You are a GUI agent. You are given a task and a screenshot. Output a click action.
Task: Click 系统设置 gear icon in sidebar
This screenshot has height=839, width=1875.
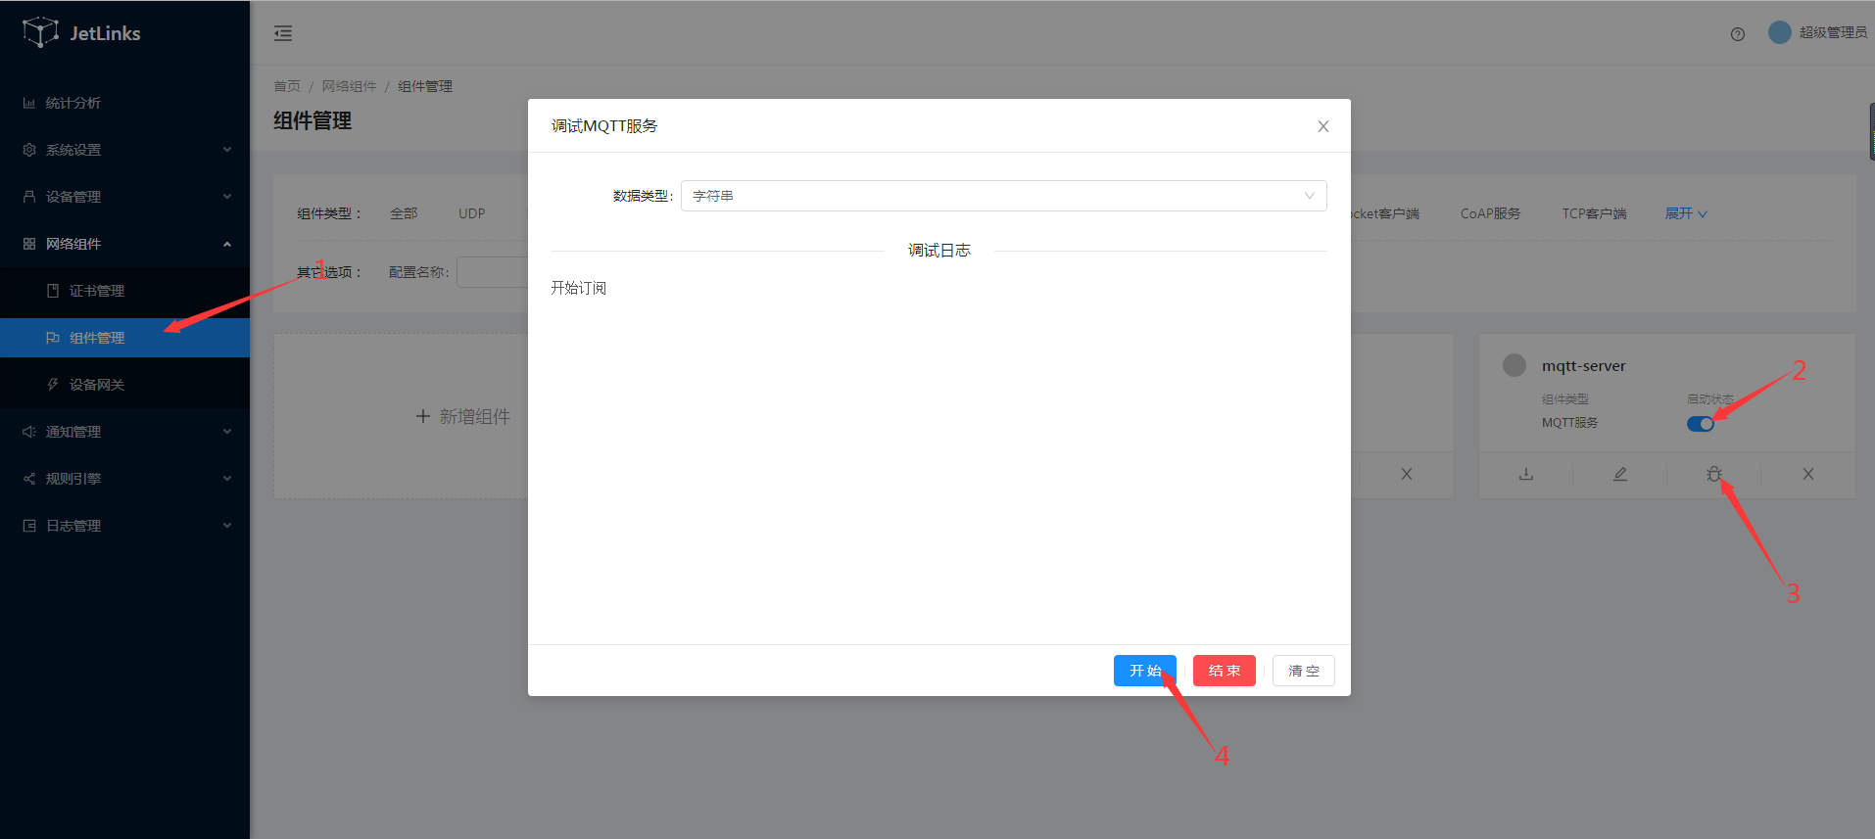point(29,150)
